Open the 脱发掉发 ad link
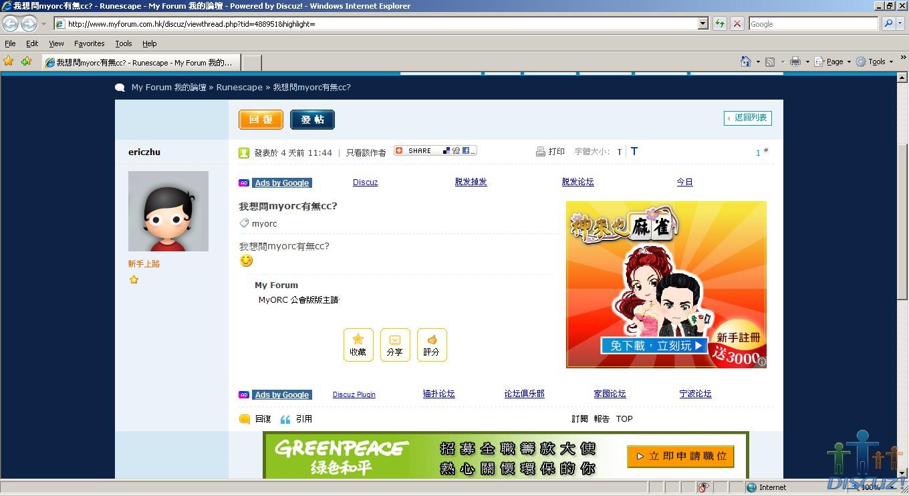 (x=471, y=182)
